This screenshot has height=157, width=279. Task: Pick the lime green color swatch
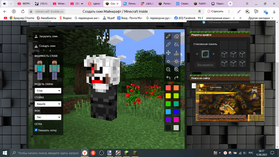[176, 96]
